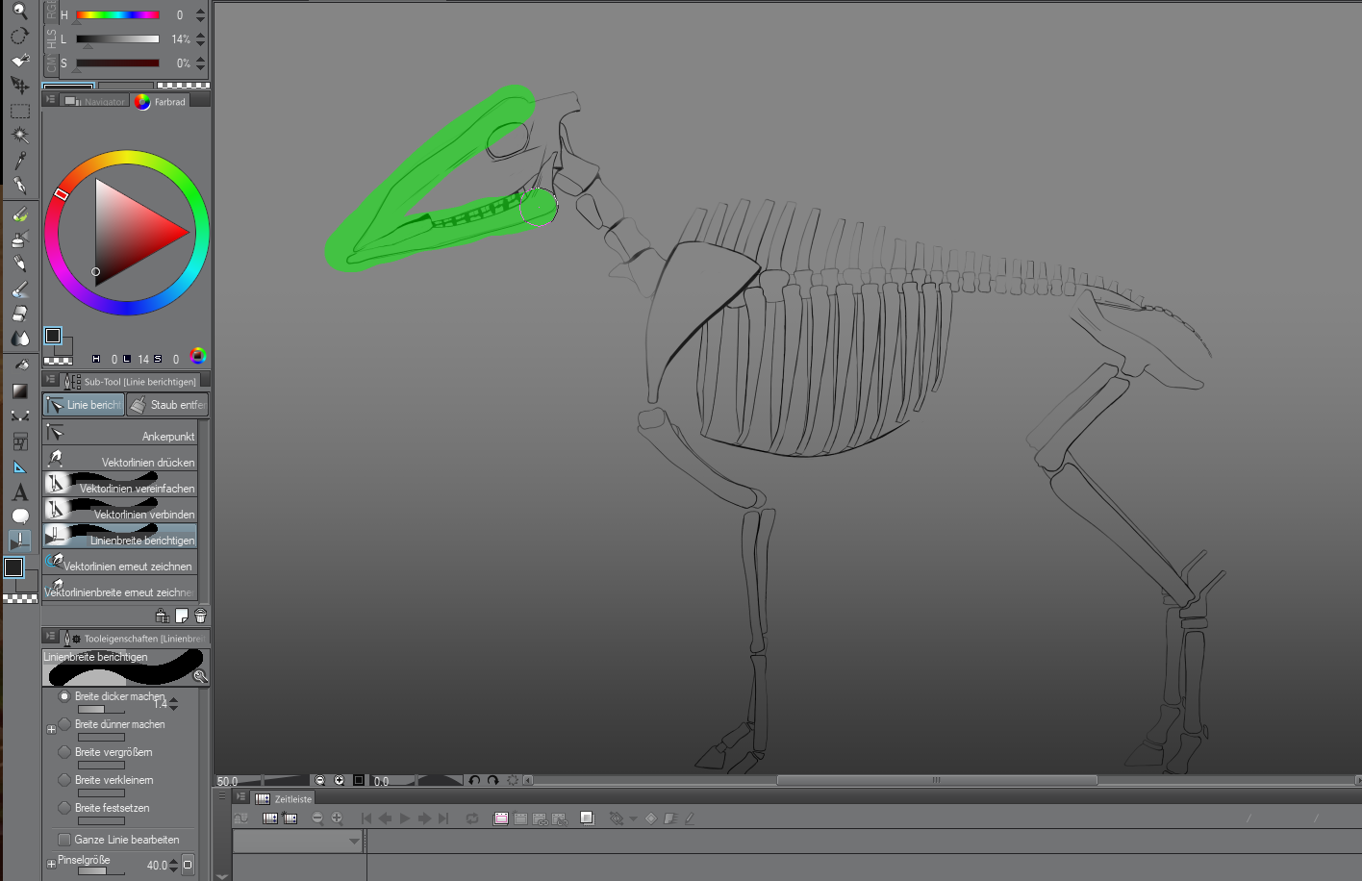Open the 'Linie berichtigen' sub-tool group tab
1362x881 pixels.
coord(84,405)
